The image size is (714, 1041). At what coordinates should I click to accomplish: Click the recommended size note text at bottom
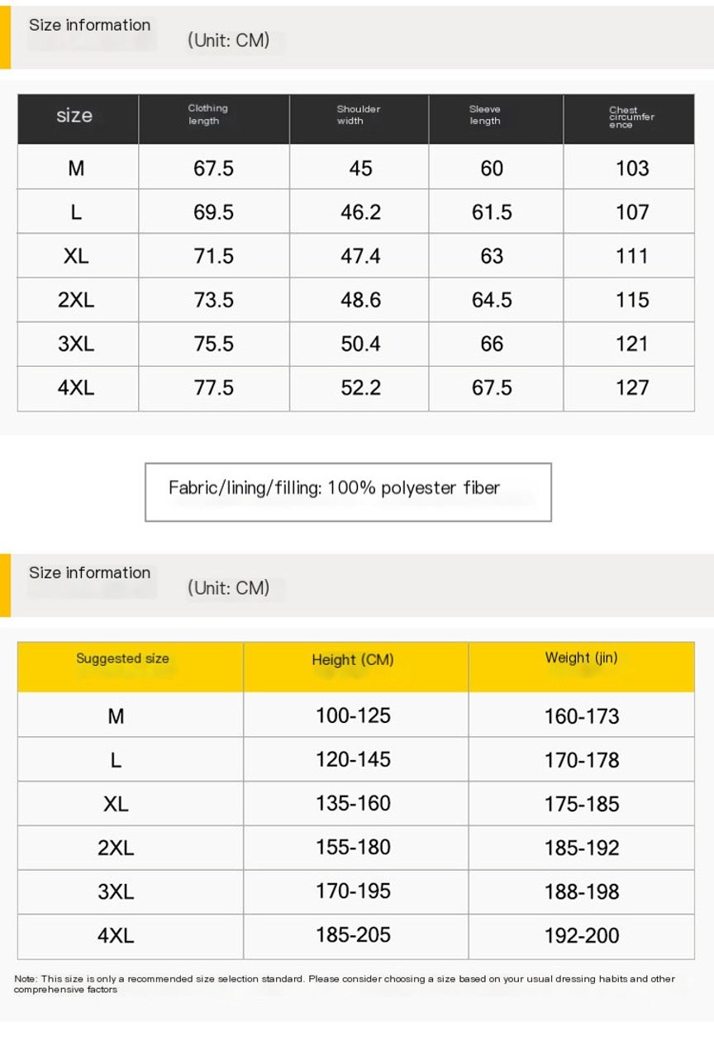pyautogui.click(x=345, y=984)
